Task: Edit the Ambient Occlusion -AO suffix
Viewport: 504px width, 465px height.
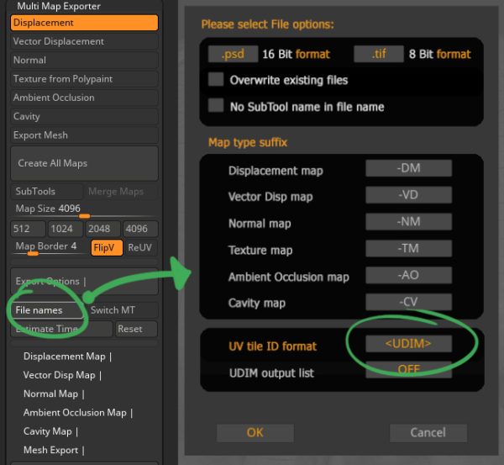Action: 408,275
